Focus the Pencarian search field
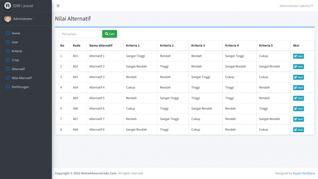The height and width of the screenshot is (179, 318). (x=80, y=34)
